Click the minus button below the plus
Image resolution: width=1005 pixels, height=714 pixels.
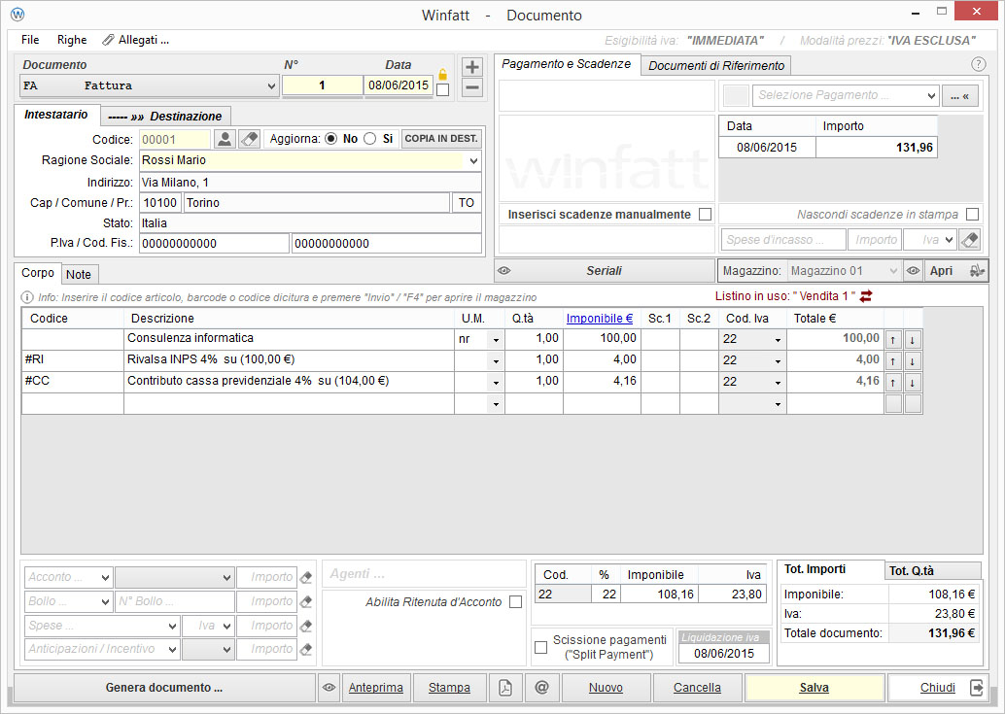[x=471, y=87]
